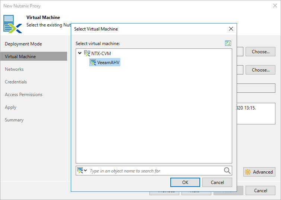This screenshot has height=200, width=281.
Task: Click the 'Virtual Machine' wizard header title
Action: point(43,18)
